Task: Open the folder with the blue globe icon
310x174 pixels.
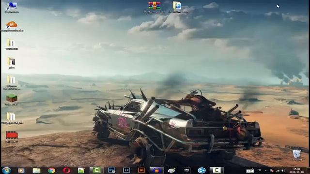Action: click(x=178, y=7)
